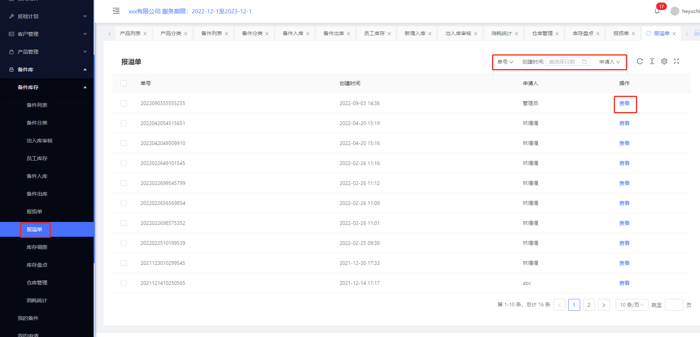Viewport: 700px width, 337px height.
Task: Tick checkbox for order 2021121410250565
Action: pos(124,283)
